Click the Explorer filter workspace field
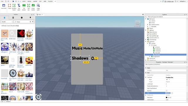 click(166, 17)
